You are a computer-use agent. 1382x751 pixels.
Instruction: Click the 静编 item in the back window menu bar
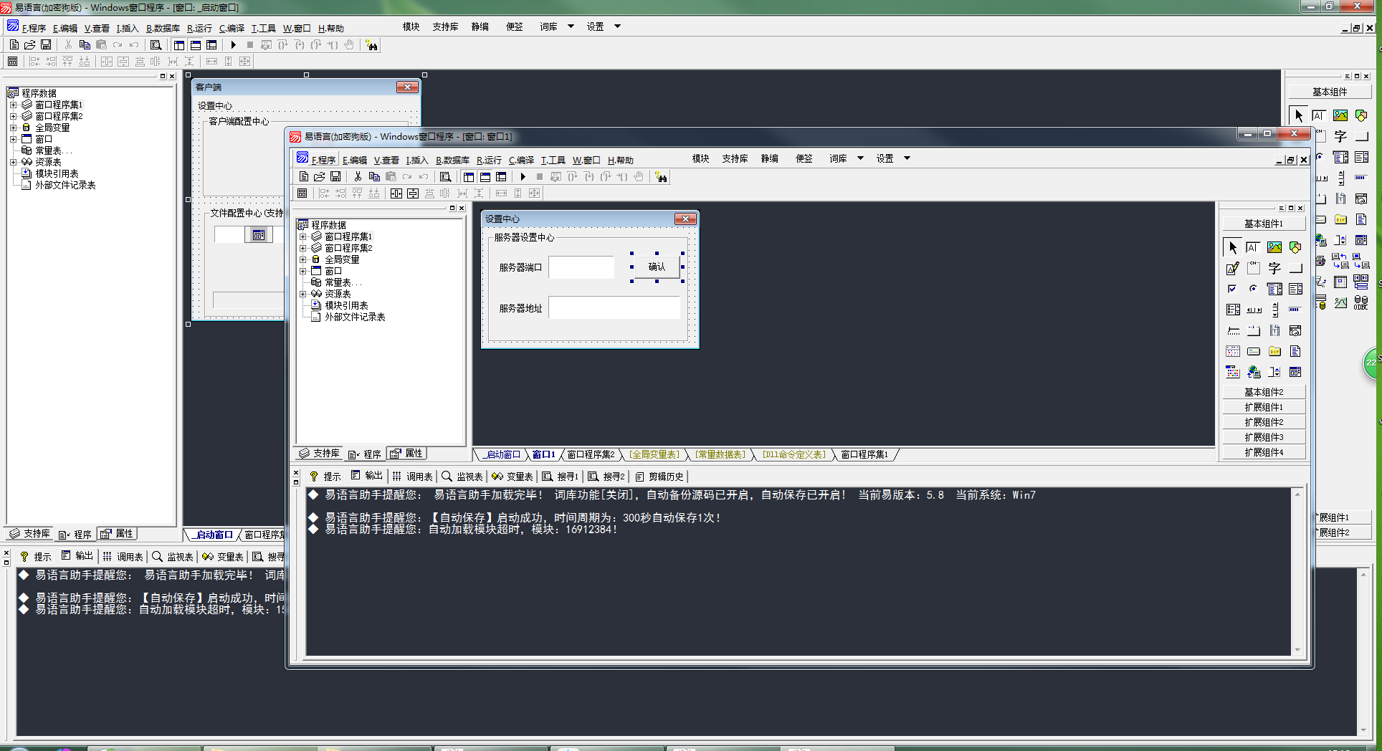coord(480,27)
